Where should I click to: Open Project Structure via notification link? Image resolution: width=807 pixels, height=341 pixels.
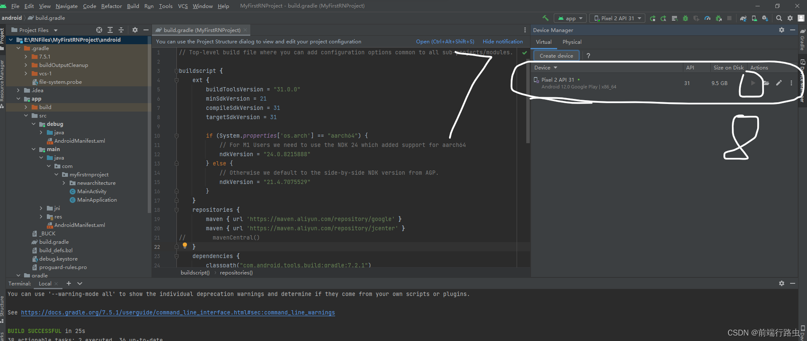point(445,41)
